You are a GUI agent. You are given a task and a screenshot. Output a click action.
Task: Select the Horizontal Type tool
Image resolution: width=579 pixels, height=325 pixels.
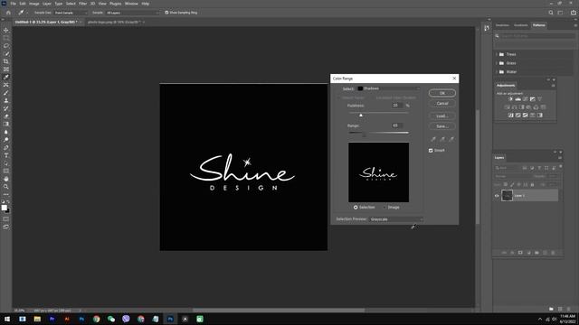click(6, 155)
